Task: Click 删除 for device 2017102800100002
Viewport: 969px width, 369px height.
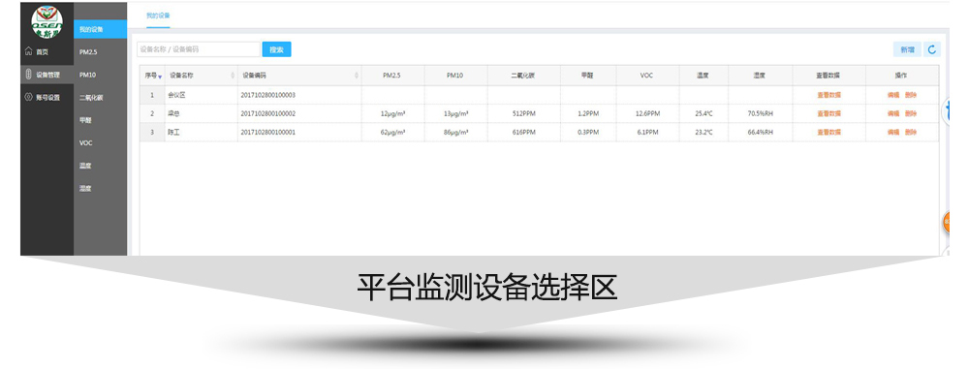Action: [911, 113]
